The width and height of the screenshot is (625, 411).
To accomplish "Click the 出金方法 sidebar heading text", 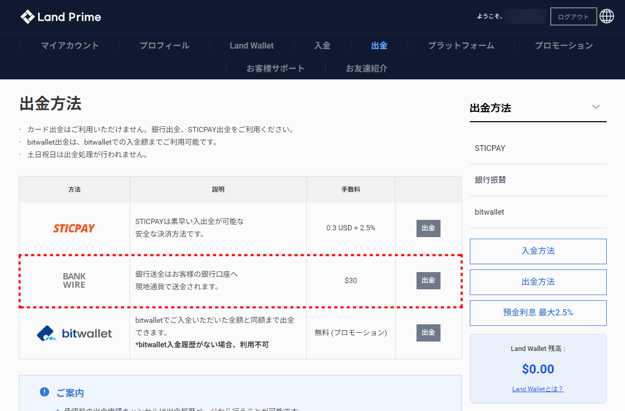I will click(490, 108).
